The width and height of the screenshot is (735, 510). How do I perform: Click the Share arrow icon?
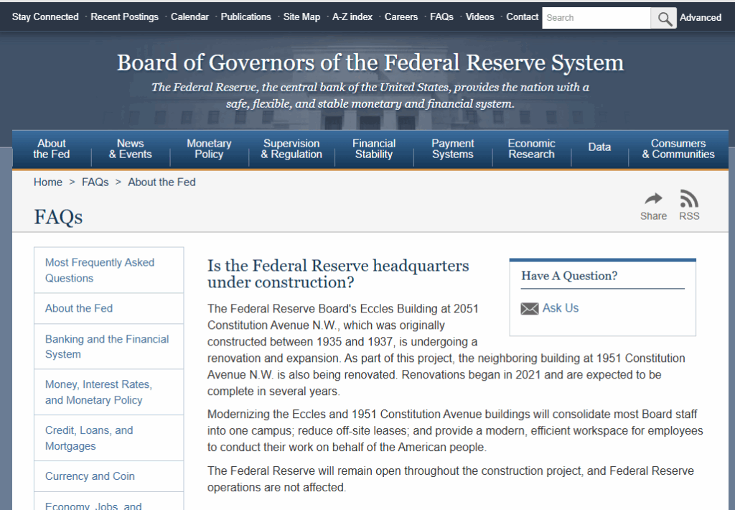tap(653, 199)
